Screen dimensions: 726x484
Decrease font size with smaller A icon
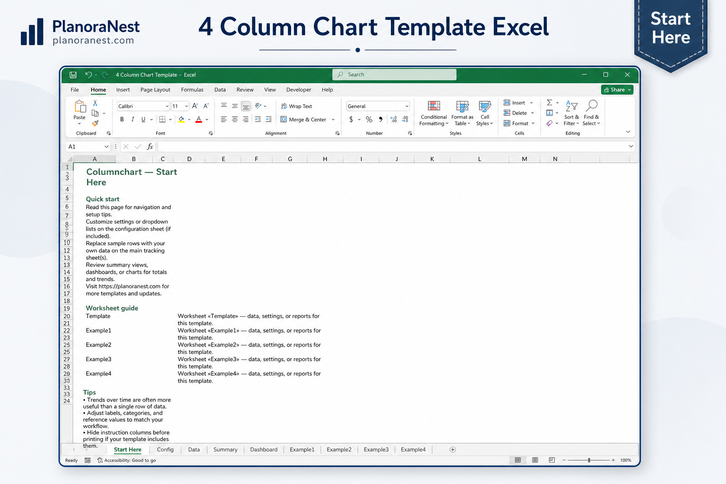(x=206, y=106)
